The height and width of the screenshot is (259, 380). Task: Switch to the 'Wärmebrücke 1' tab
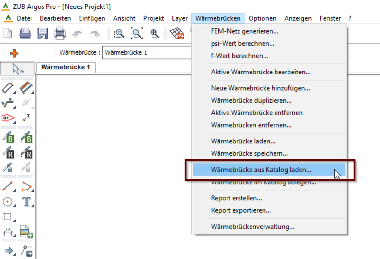click(65, 67)
